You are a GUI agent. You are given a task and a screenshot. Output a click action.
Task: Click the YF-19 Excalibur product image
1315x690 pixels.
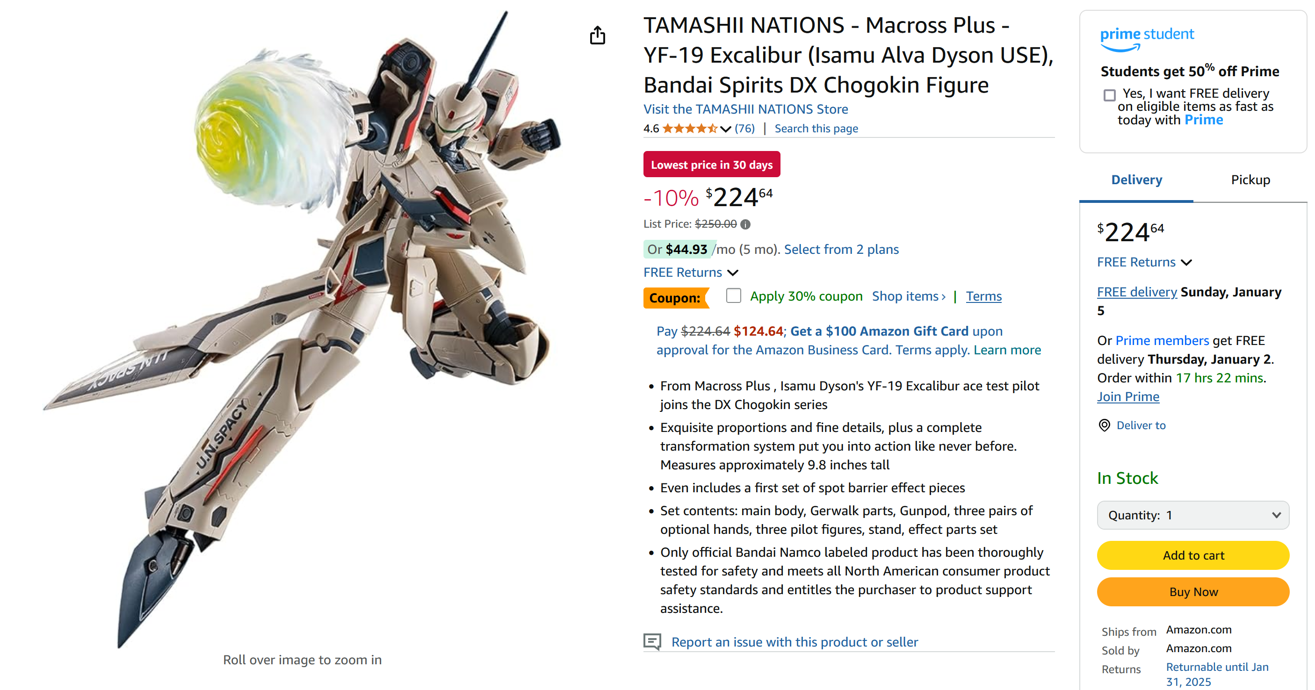pyautogui.click(x=302, y=329)
